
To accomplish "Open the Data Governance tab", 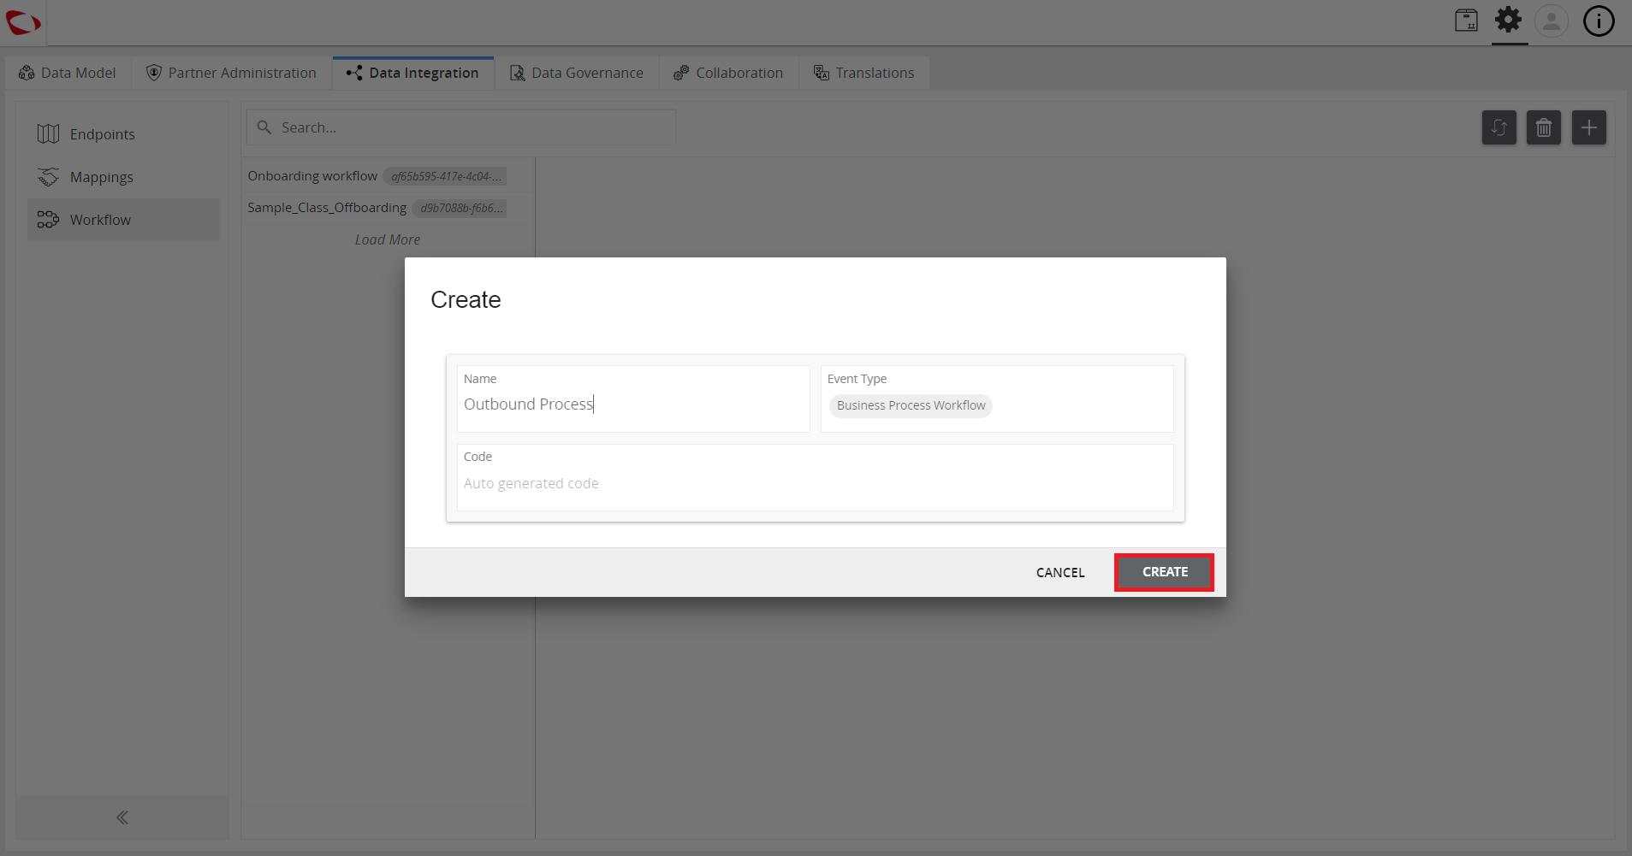I will [x=577, y=73].
